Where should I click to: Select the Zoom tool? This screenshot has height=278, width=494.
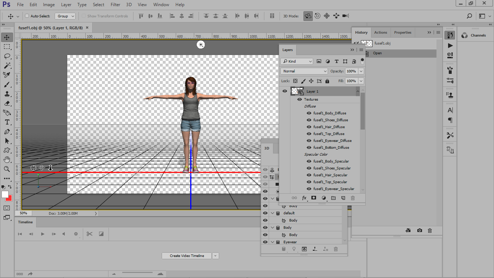[x=7, y=169]
